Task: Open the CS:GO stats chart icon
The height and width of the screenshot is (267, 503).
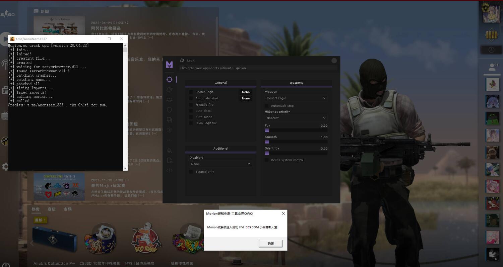Action: click(5, 141)
